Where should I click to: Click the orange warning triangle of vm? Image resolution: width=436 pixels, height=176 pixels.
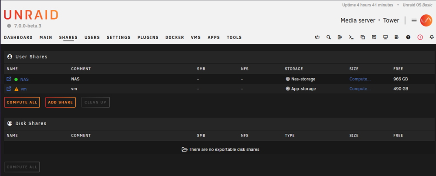(16, 89)
